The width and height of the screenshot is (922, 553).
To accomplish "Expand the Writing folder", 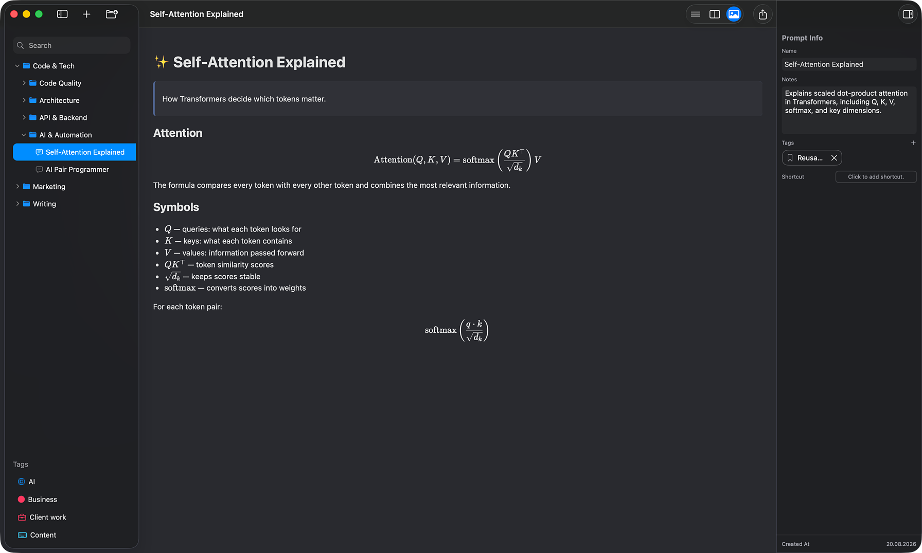I will tap(17, 204).
